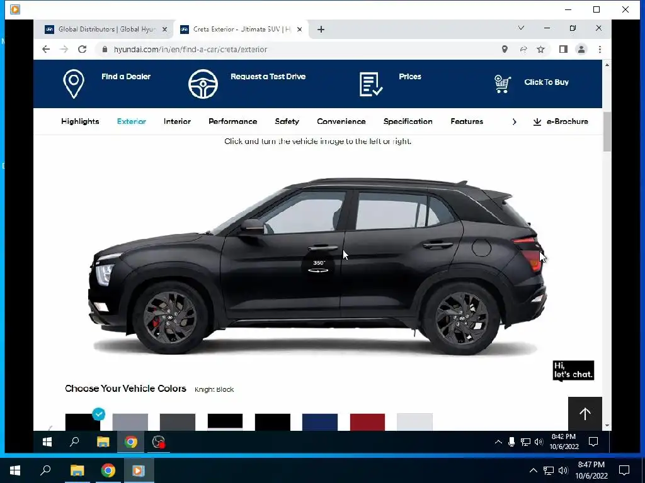This screenshot has height=483, width=645.
Task: Open the Specification section tab
Action: (x=408, y=121)
